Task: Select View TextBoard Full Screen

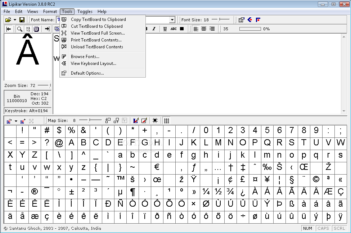Action: tap(103, 33)
